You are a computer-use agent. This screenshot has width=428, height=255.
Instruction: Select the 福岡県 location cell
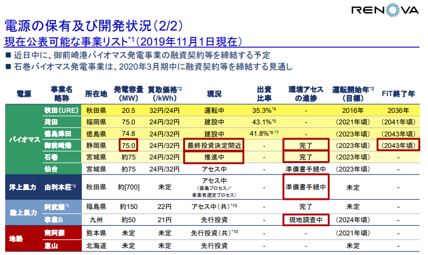(96, 122)
